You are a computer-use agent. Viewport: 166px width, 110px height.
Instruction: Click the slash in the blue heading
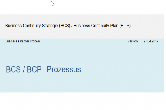coord(24,70)
